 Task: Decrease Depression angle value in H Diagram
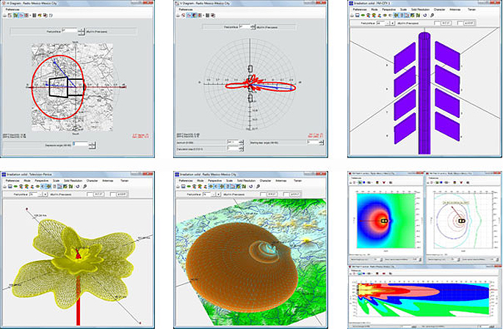pyautogui.click(x=92, y=147)
